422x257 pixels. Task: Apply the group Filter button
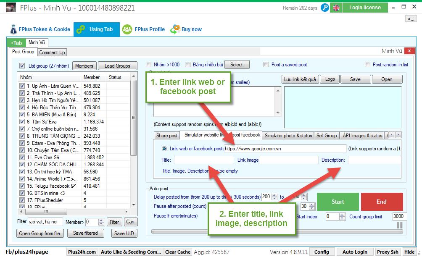[x=114, y=222]
